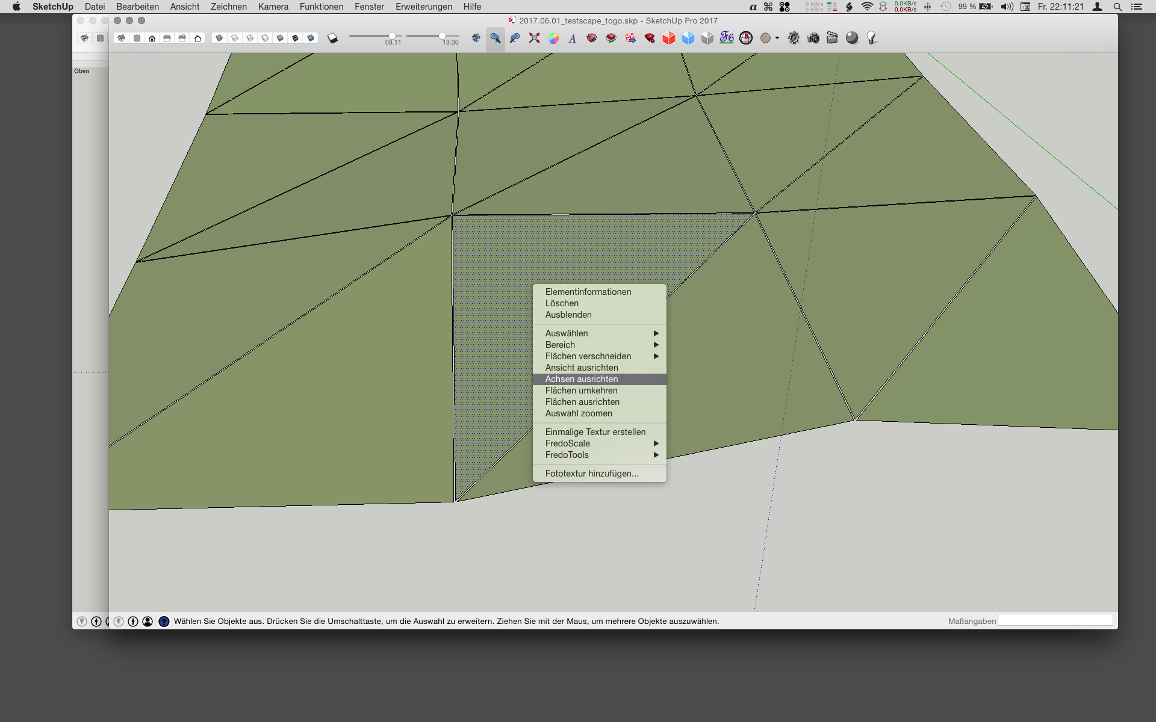Select the Zoom Extents tool icon
The width and height of the screenshot is (1156, 722).
point(534,38)
